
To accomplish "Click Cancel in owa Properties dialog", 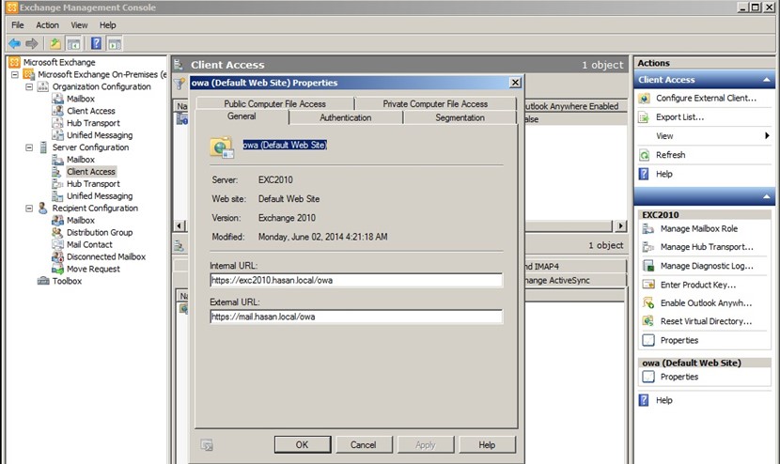I will [x=363, y=444].
